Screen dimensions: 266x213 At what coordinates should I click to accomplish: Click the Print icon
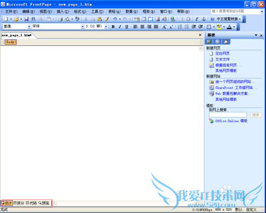tap(61, 19)
